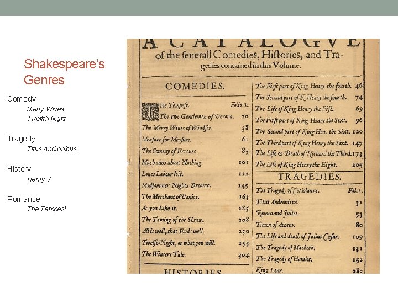Screen dimensions: 398x298
Task: Click 'The Comedy of Errours' entry
Action: tap(169, 151)
